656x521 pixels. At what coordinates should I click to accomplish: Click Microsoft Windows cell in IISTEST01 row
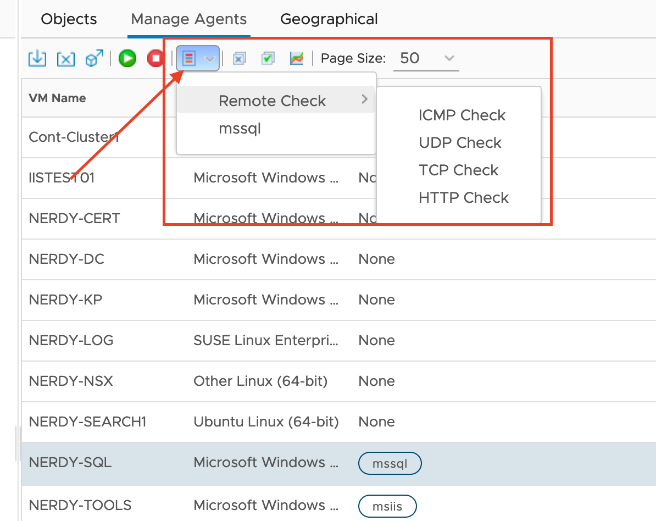tap(266, 178)
